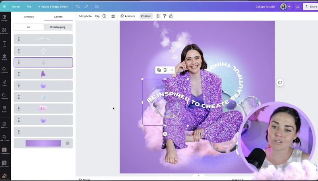Switch to the Arrange tab
The image size is (318, 181).
(x=29, y=17)
